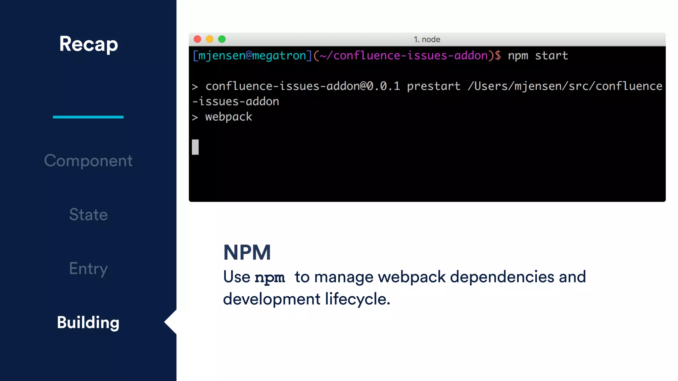678x381 pixels.
Task: Click the '1. node' terminal title
Action: [427, 39]
